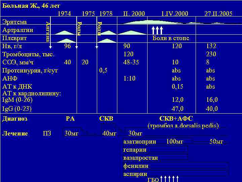Image resolution: width=242 pixels, height=182 pixels.
Task: Click hemoglobin value 96 under 1974
Action: (x=68, y=46)
